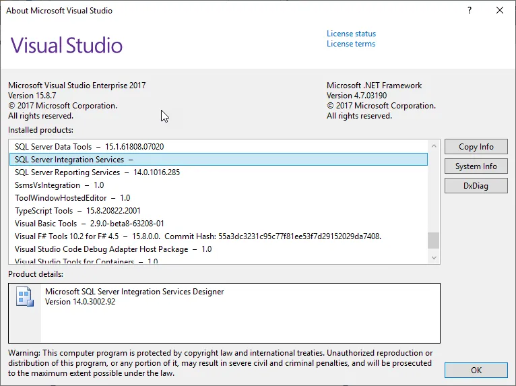
Task: Click the Visual Studio logo
Action: pyautogui.click(x=67, y=45)
